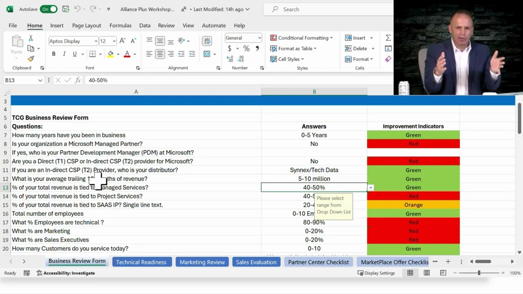Expand Format as Table menu
This screenshot has height=294, width=523.
[x=293, y=48]
